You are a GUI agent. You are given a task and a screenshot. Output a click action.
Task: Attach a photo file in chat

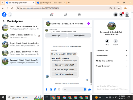[x=51, y=89]
